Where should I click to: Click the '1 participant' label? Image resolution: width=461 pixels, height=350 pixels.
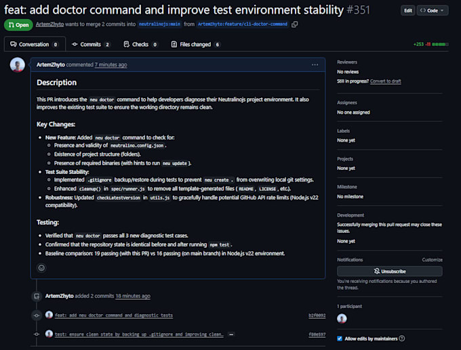pyautogui.click(x=349, y=307)
